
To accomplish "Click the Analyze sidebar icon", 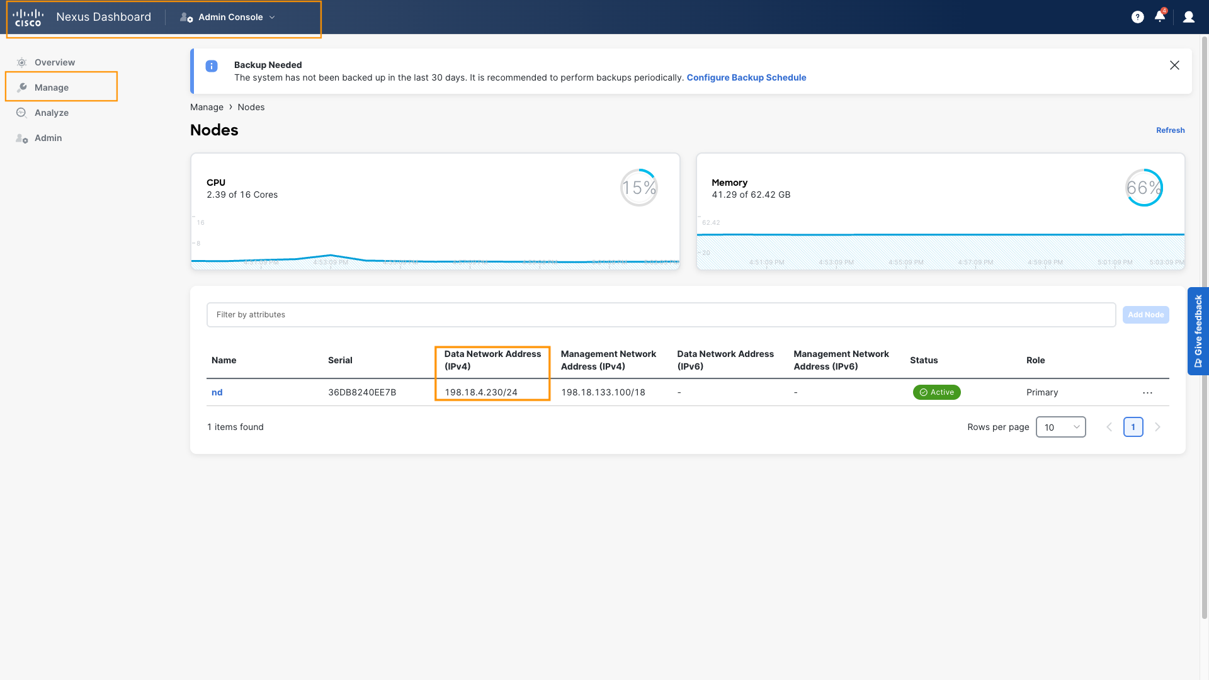I will tap(21, 113).
